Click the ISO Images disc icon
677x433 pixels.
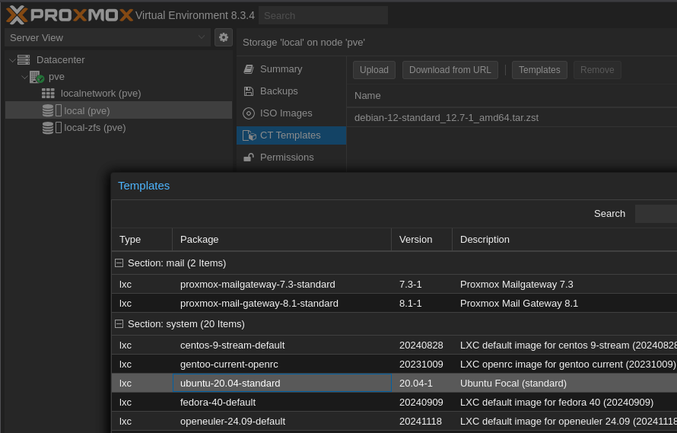(249, 113)
